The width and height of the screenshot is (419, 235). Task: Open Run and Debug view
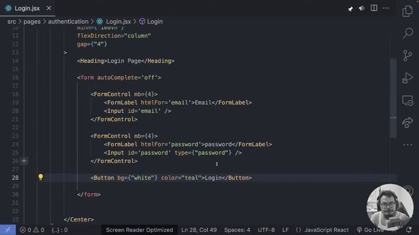coord(407,78)
